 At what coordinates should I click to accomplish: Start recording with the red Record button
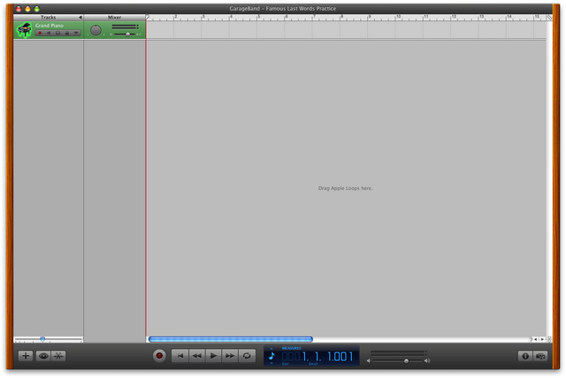click(159, 356)
